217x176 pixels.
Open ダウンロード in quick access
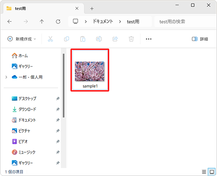point(24,109)
